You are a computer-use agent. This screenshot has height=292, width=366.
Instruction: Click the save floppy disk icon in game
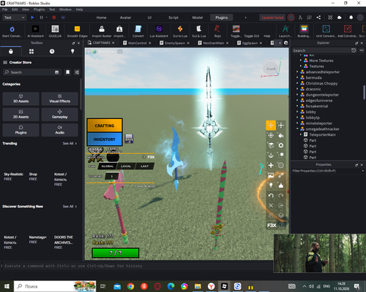click(129, 139)
